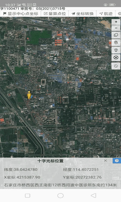Screen dimensions: 121x202
Task: Tap the yellow person marker on map
Action: [x=29, y=95]
